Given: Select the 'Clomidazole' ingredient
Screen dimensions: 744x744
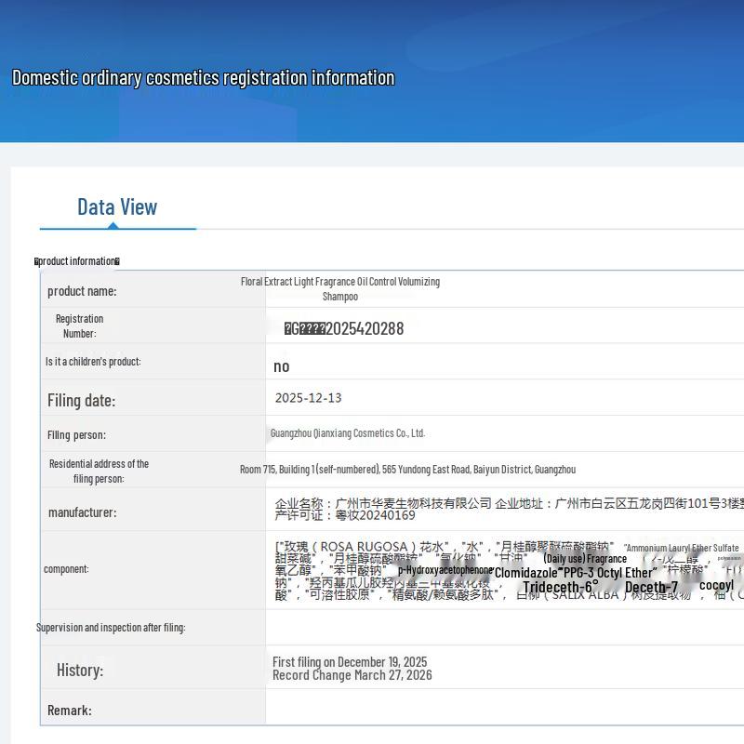Looking at the screenshot, I should click(x=525, y=573).
